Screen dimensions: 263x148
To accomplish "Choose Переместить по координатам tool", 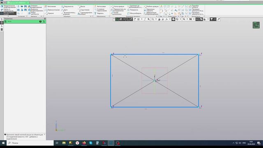I will 118,10.
